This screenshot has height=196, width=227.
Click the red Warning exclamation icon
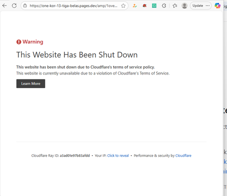pos(19,42)
